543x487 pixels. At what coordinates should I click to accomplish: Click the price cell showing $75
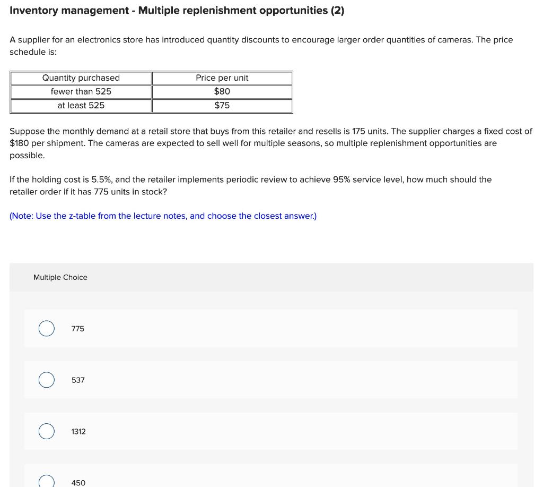pos(222,105)
